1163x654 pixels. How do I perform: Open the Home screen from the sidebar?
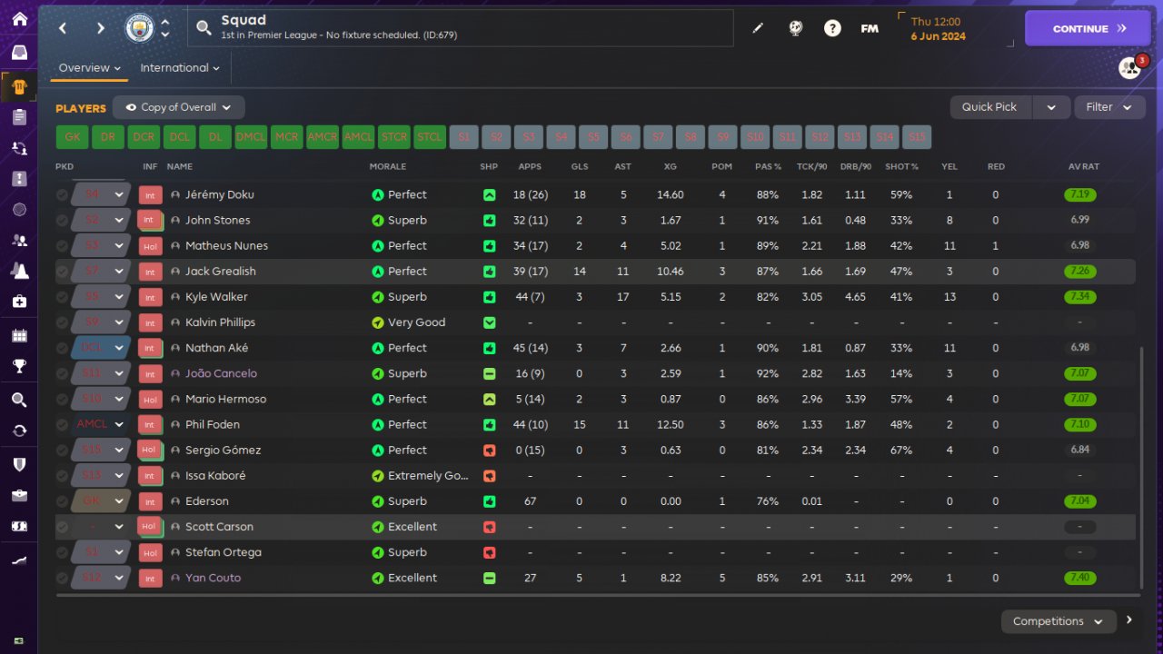(19, 19)
